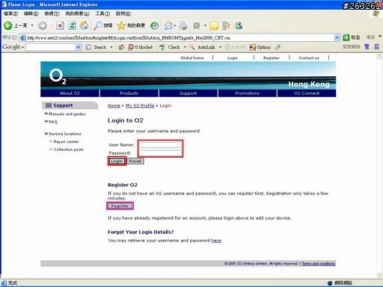Click the AutoLink button
This screenshot has height=287, width=383.
[202, 47]
